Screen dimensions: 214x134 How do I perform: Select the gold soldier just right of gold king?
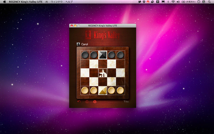click(x=112, y=91)
